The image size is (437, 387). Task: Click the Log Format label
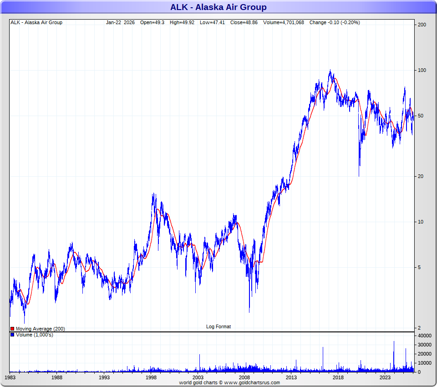click(218, 326)
